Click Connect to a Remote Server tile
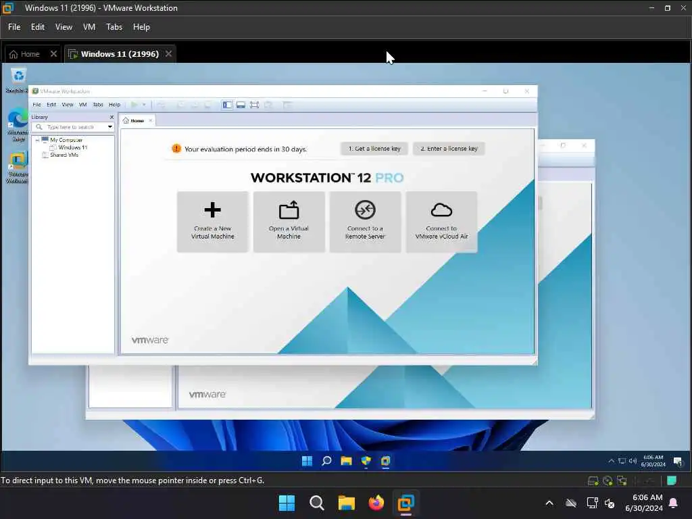This screenshot has height=519, width=692. pyautogui.click(x=366, y=222)
